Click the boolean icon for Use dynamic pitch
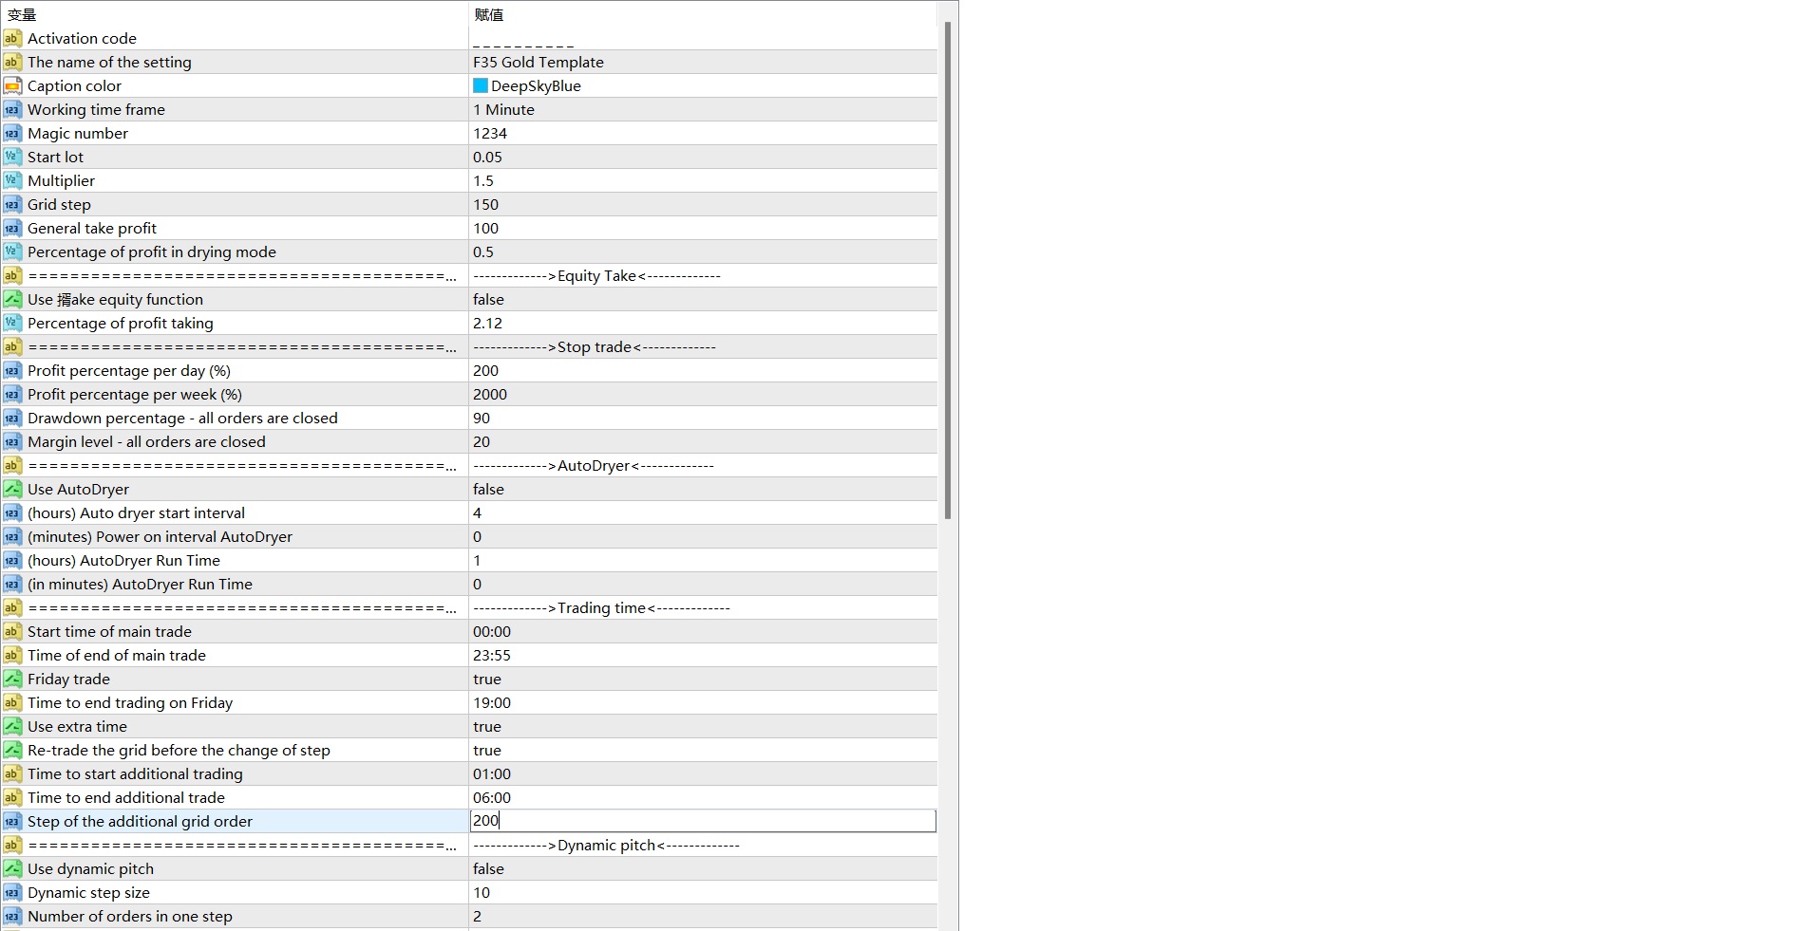Viewport: 1795px width, 931px height. [x=12, y=868]
